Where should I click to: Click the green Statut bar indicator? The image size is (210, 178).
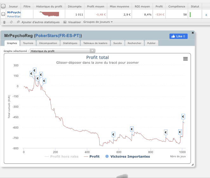tap(190, 15)
